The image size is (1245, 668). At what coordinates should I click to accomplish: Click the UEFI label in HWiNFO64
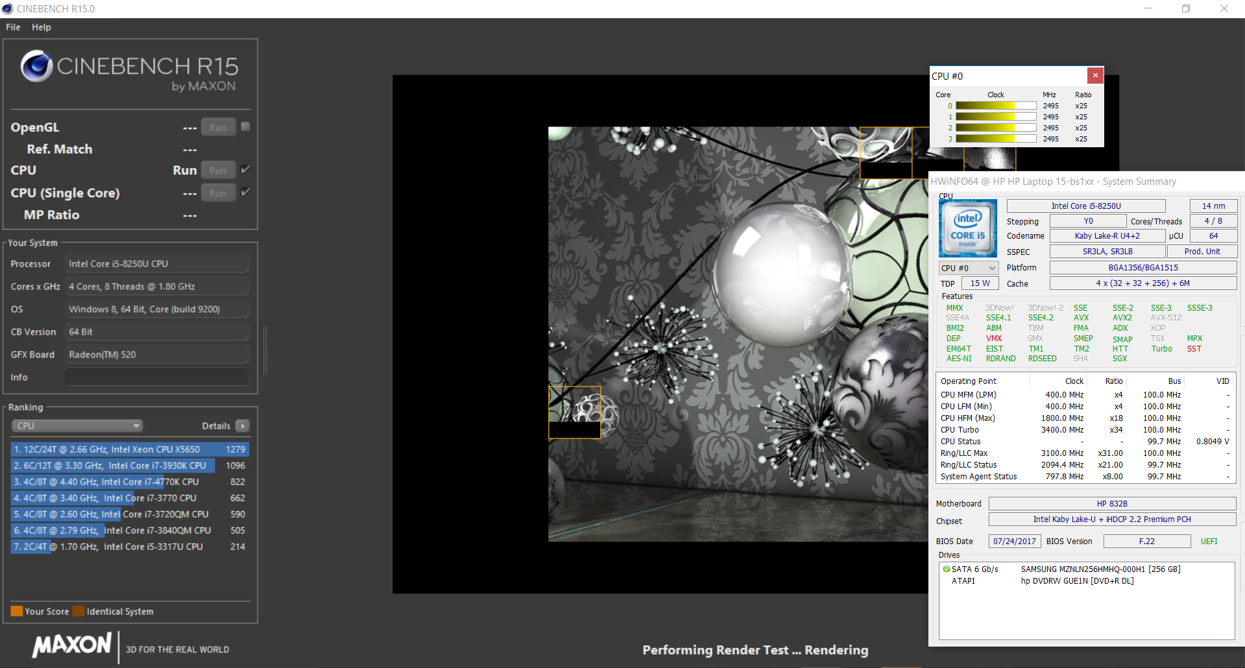point(1209,541)
